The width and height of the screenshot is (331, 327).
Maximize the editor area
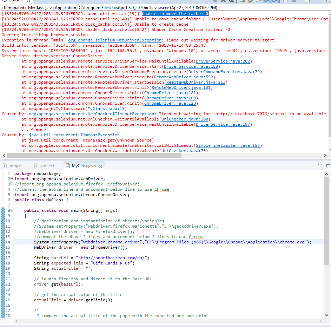click(x=328, y=165)
